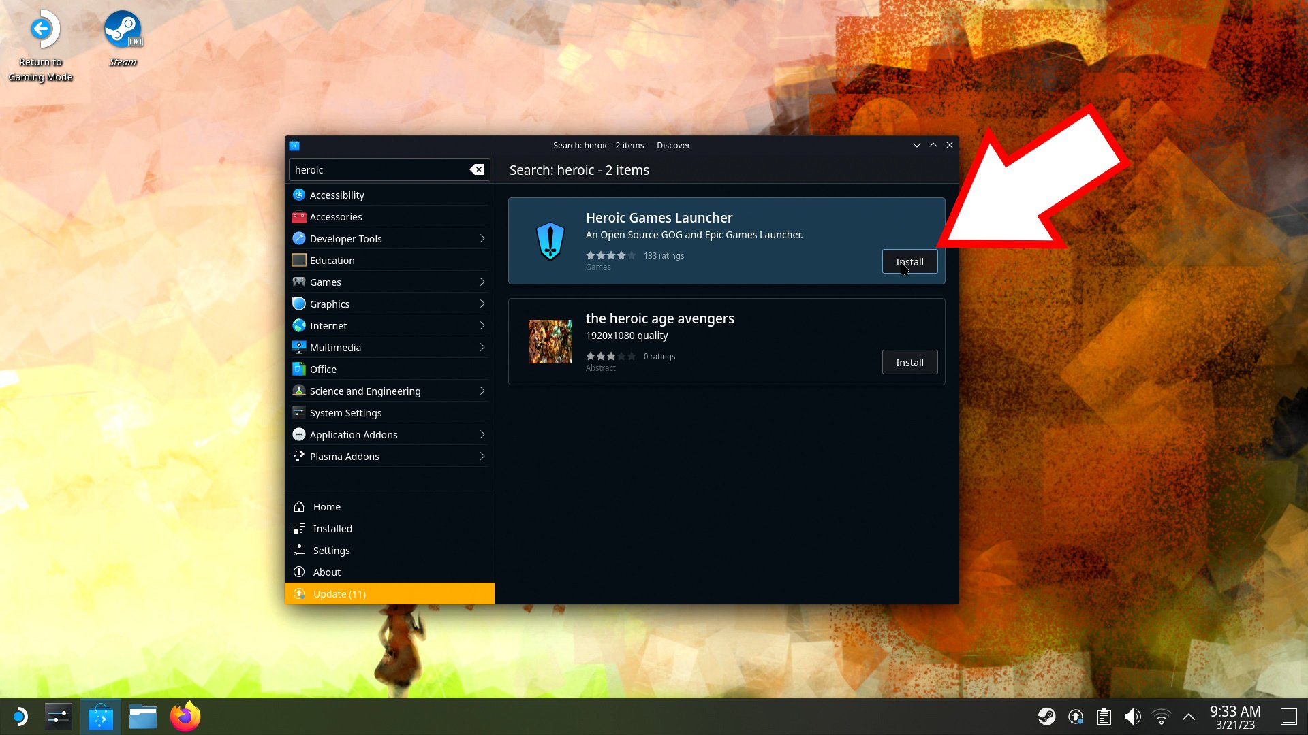Expand the Plasma Addons category
The width and height of the screenshot is (1308, 735).
coord(482,456)
